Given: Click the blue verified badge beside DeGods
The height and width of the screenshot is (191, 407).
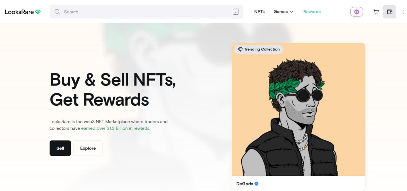Looking at the screenshot, I should pyautogui.click(x=256, y=184).
